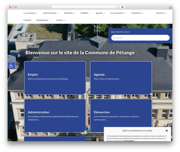Viewport: 180px width, 152px height.
Task: Reload the page in the browser bar
Action: tap(117, 7)
